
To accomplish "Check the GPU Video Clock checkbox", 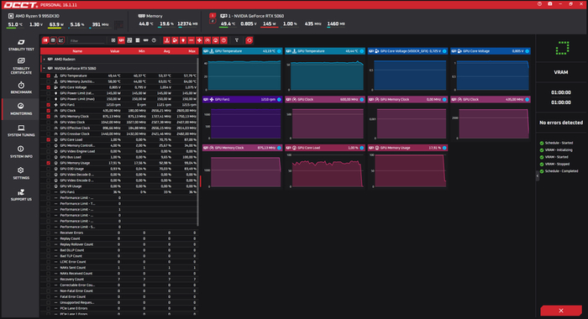I will pyautogui.click(x=49, y=123).
